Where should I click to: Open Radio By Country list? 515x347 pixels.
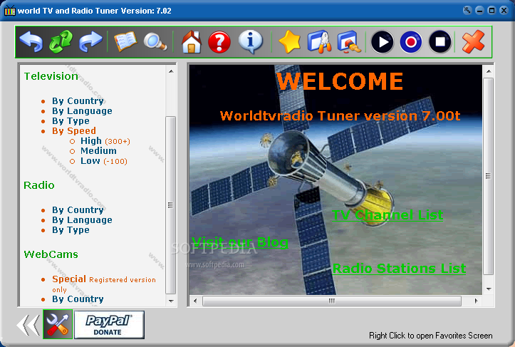click(x=78, y=210)
